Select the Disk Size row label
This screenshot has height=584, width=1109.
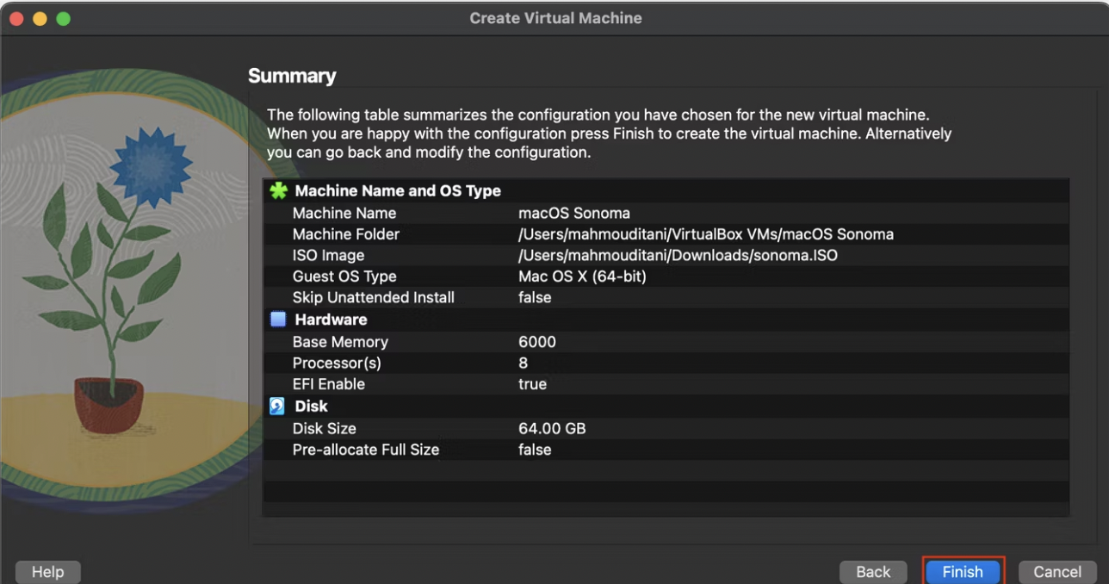325,428
